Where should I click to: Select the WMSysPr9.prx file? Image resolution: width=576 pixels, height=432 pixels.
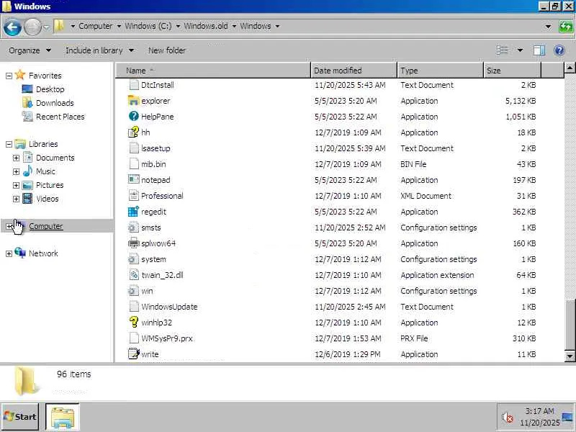pyautogui.click(x=167, y=338)
